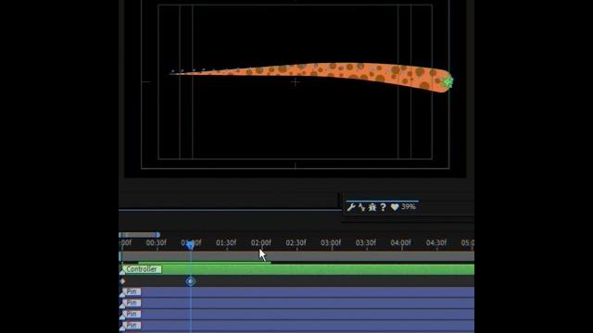Jump to 01:30f on the time ruler
This screenshot has width=593, height=333.
226,242
